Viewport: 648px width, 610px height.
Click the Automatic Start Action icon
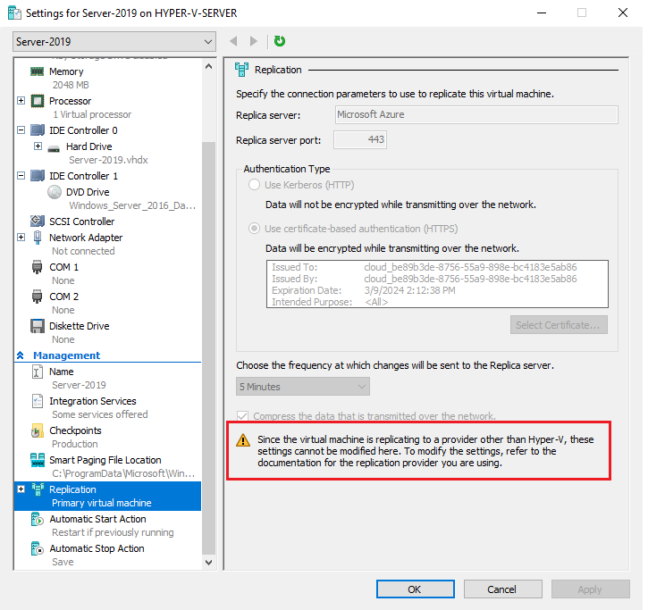click(x=38, y=519)
